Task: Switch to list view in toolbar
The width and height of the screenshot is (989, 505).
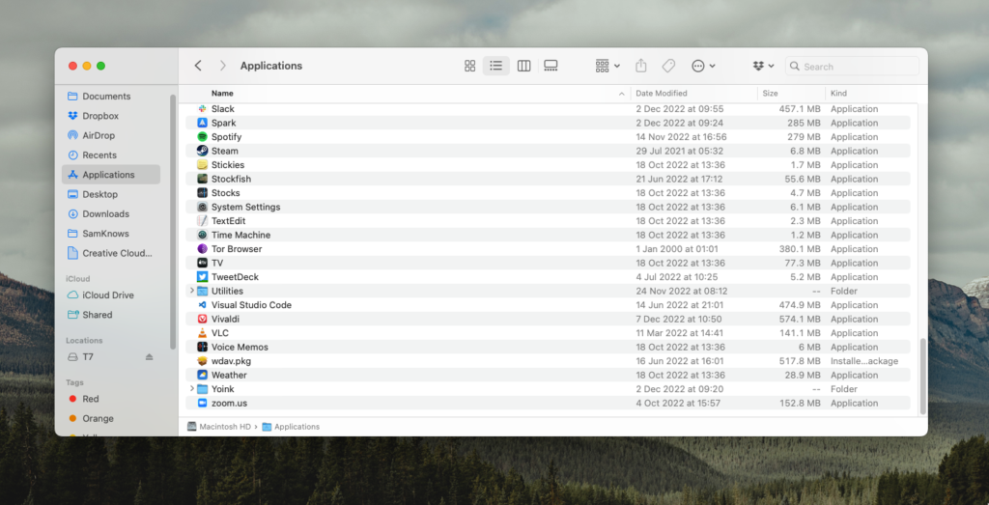Action: coord(496,67)
